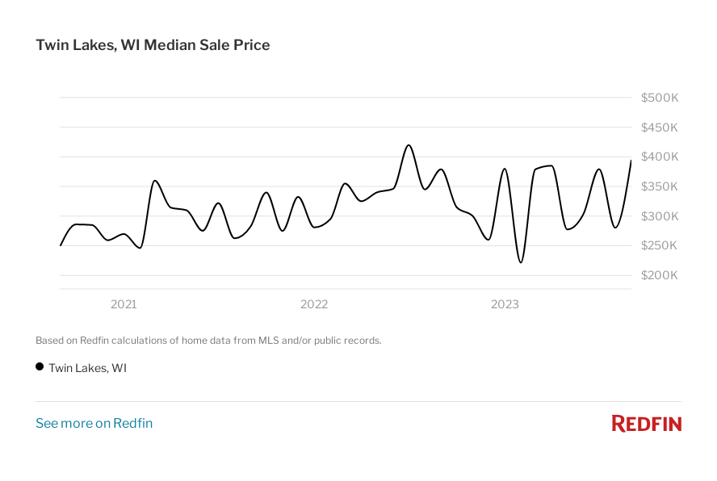Click the rightmost end of the price line
The height and width of the screenshot is (481, 717).
631,161
